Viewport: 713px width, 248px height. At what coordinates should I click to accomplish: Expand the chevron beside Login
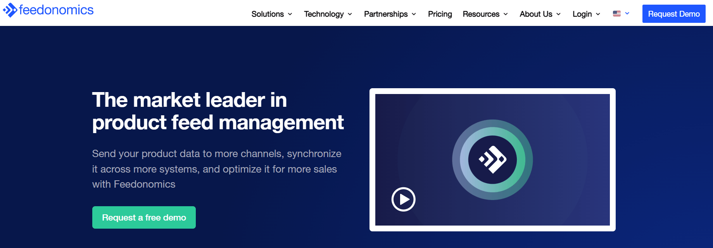tap(598, 14)
